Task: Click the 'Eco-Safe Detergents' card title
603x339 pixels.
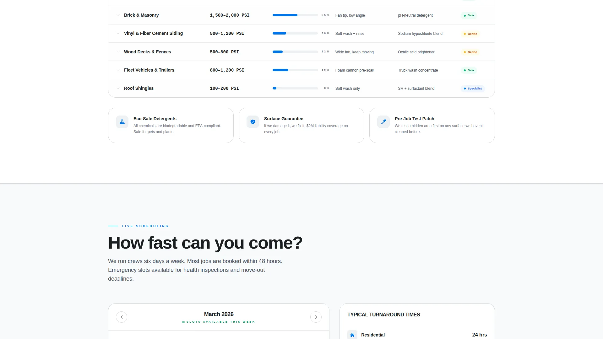Action: tap(155, 119)
